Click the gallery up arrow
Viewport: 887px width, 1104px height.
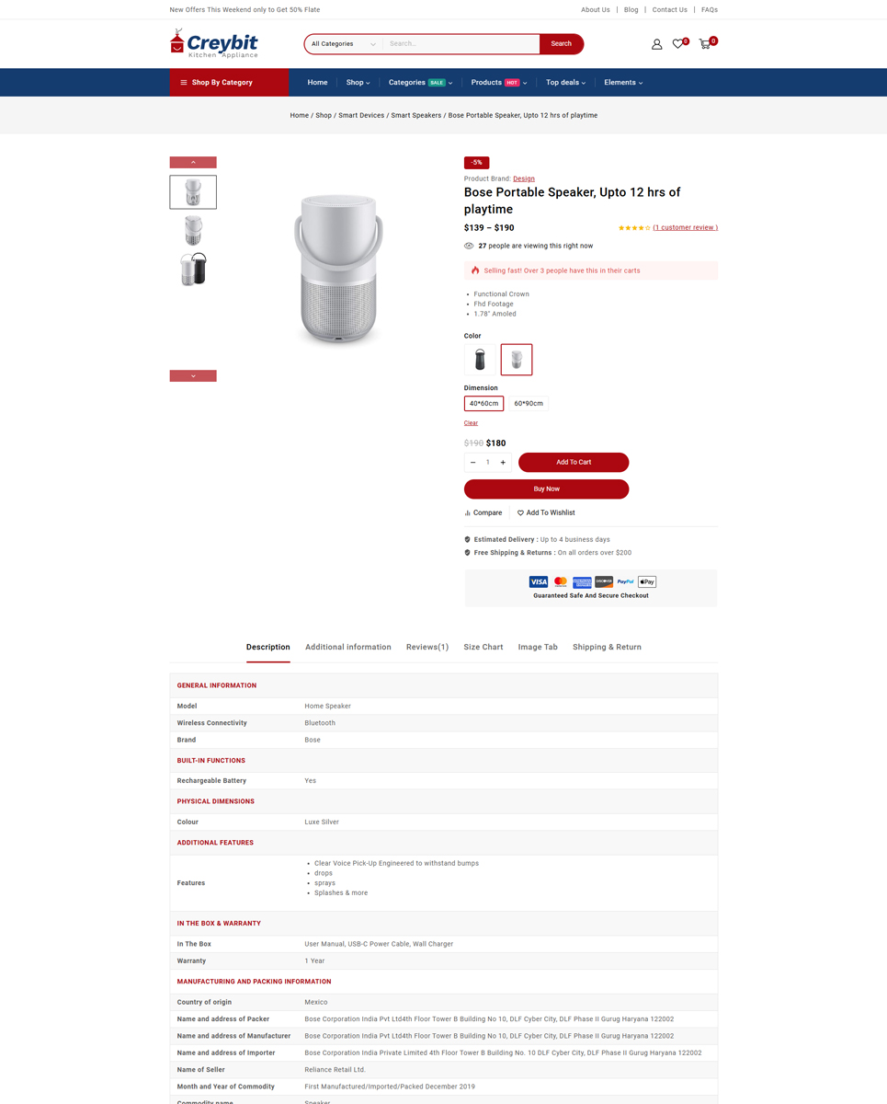pyautogui.click(x=193, y=162)
